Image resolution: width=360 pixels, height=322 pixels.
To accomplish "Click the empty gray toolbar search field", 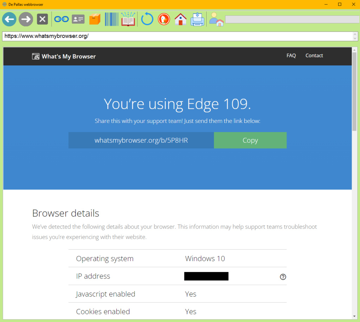I will [x=292, y=19].
